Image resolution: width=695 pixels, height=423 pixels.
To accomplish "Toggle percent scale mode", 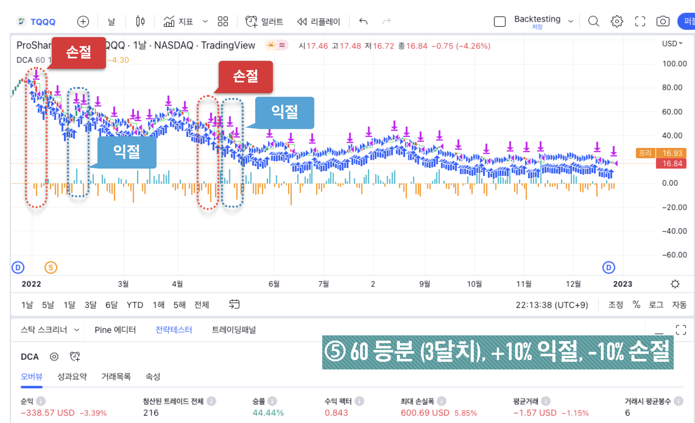I will [x=636, y=305].
